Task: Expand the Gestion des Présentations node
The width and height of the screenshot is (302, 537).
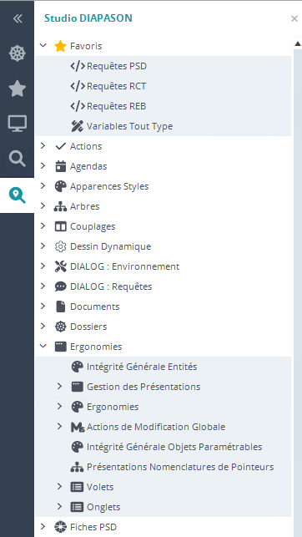Action: point(59,387)
